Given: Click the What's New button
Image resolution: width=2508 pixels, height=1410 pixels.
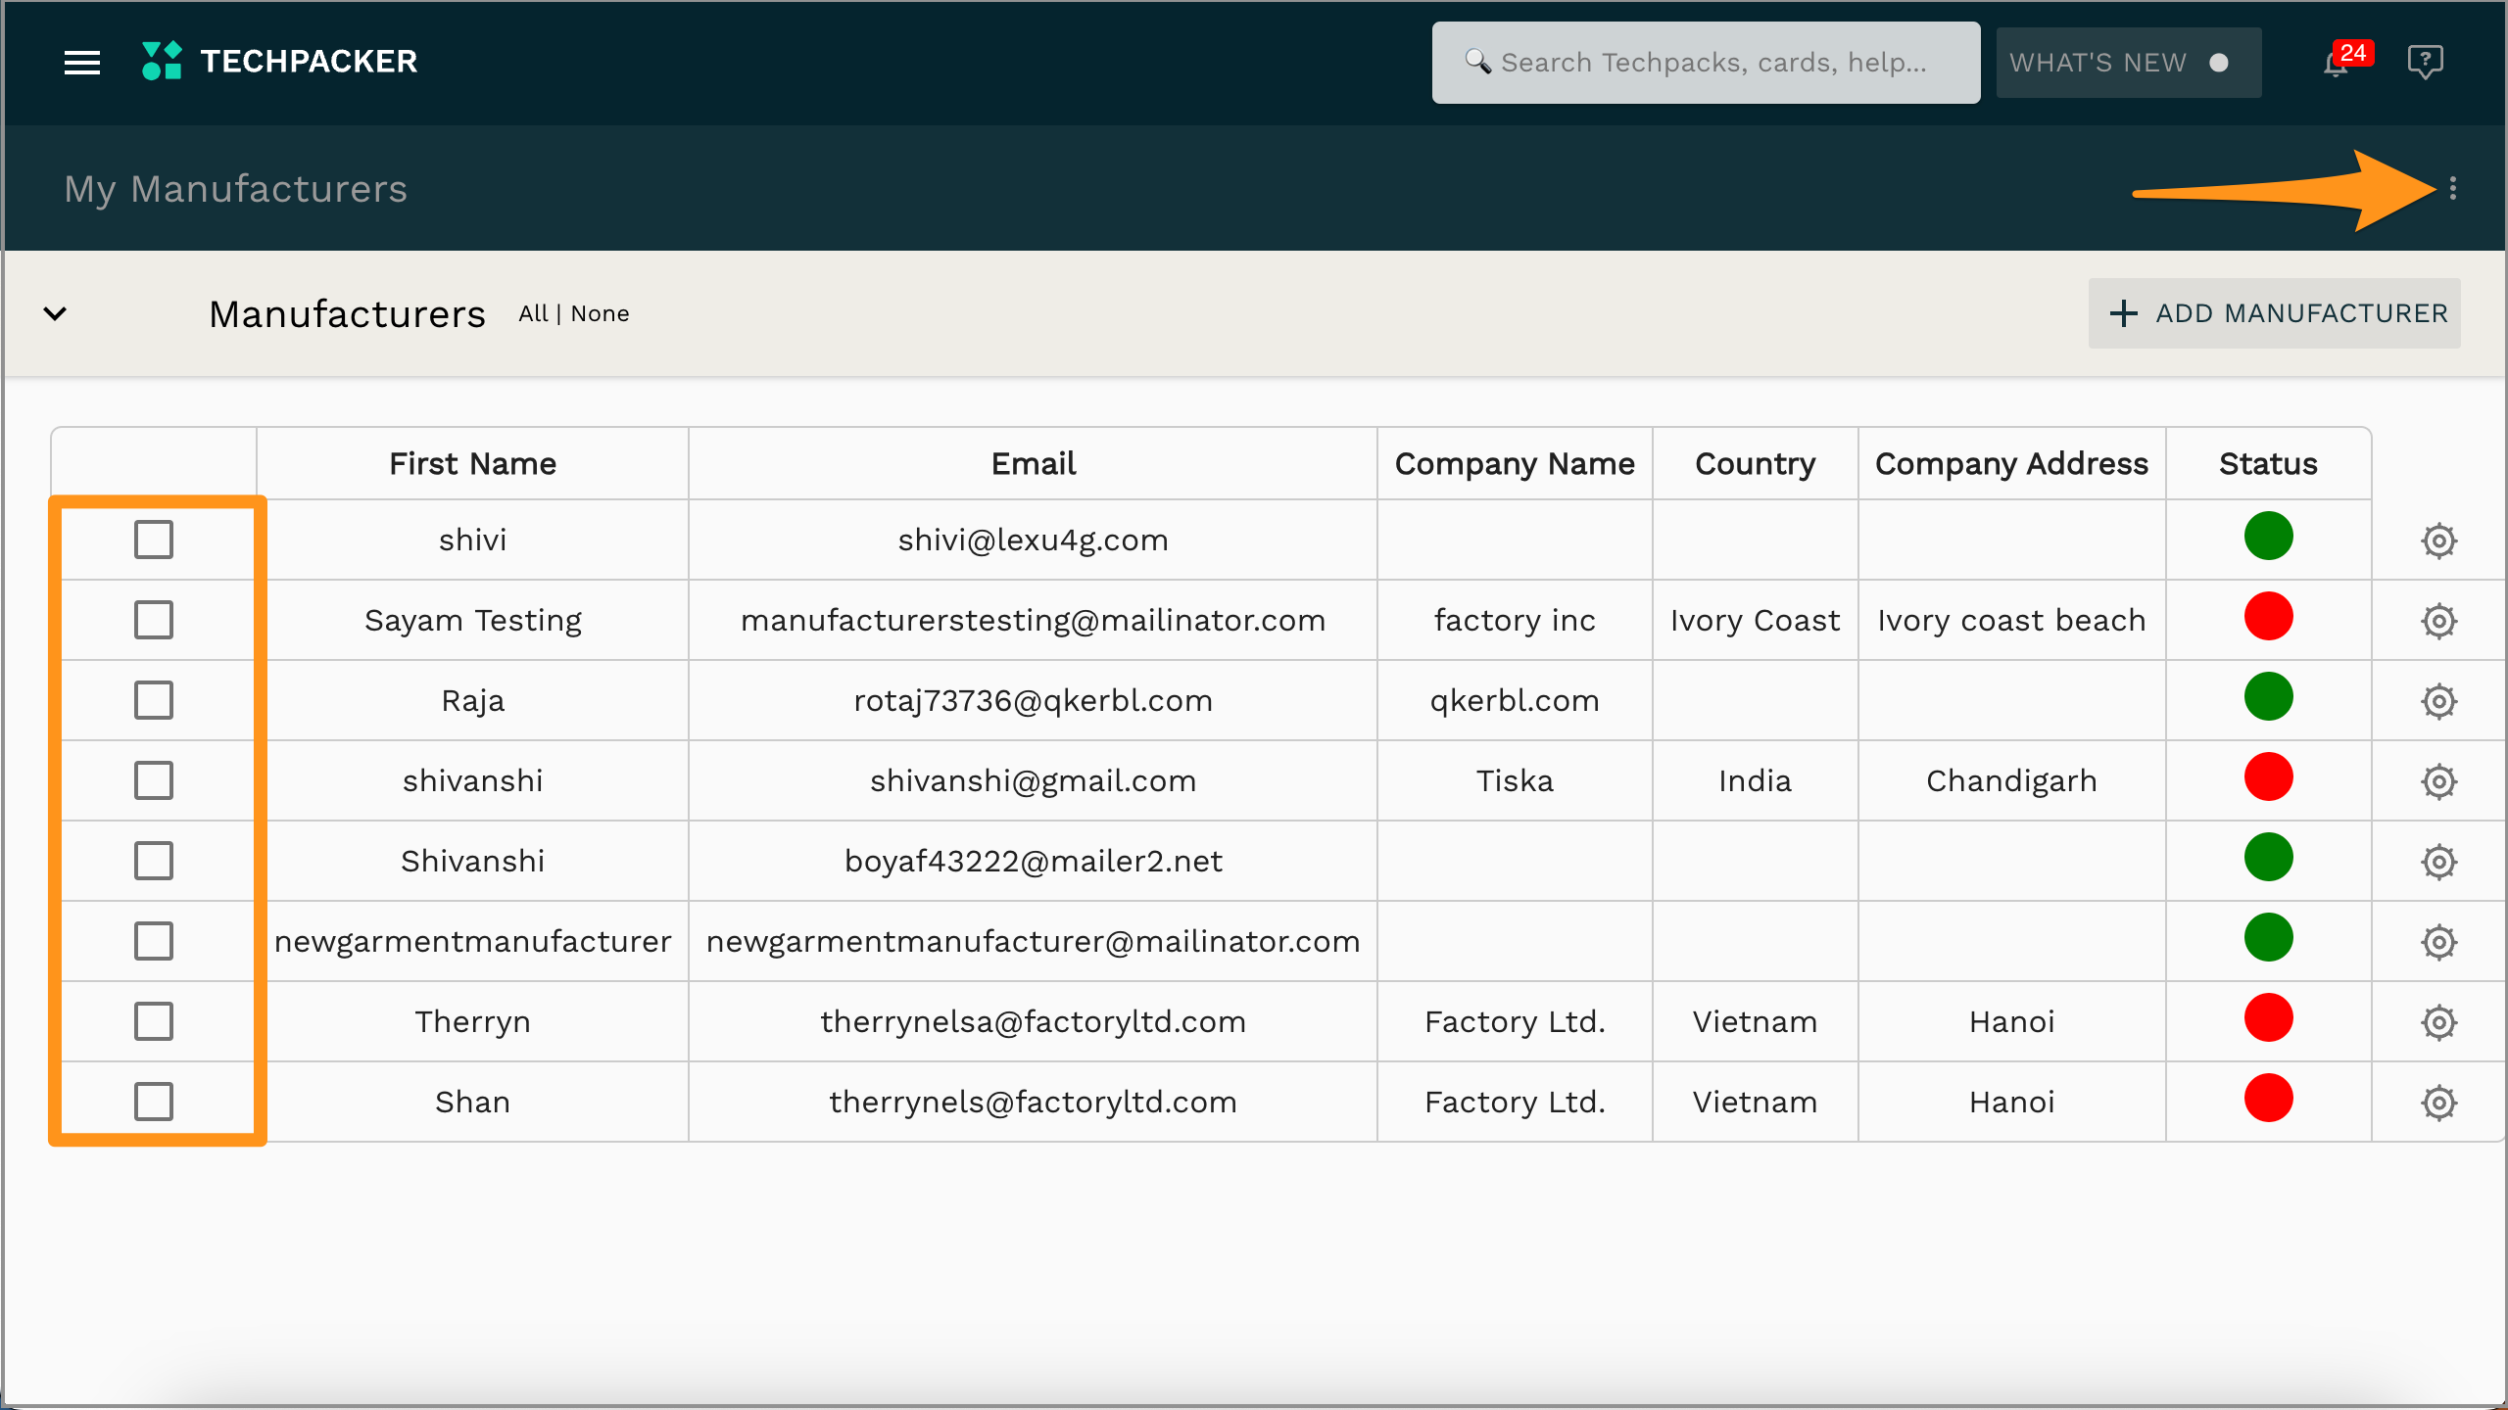Looking at the screenshot, I should click(x=2128, y=63).
